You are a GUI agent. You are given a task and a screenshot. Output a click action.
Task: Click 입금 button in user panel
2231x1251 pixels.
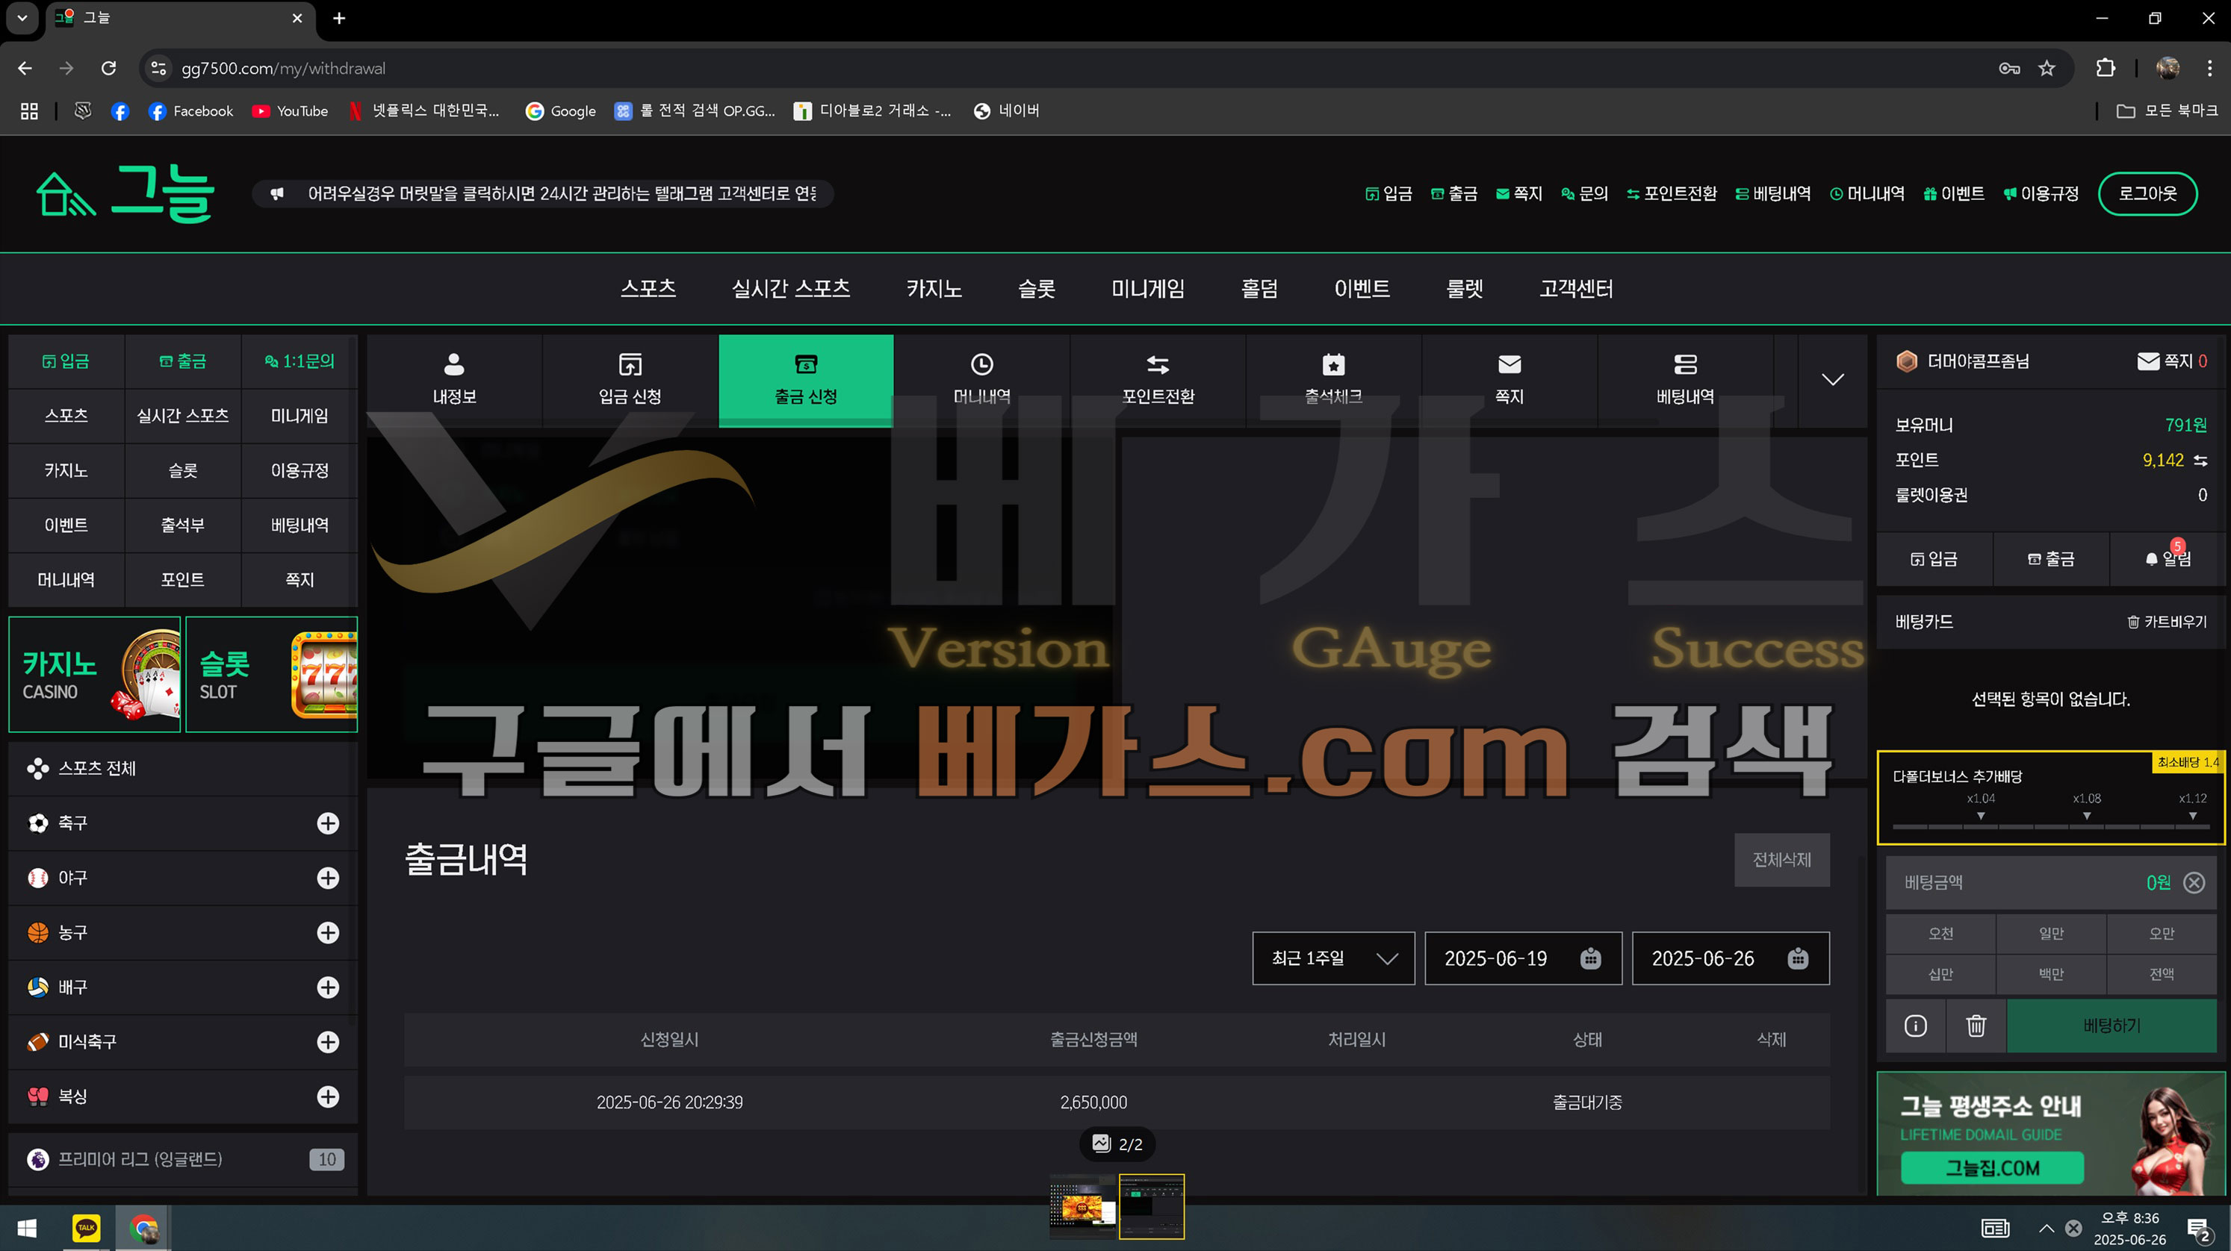pos(1934,558)
